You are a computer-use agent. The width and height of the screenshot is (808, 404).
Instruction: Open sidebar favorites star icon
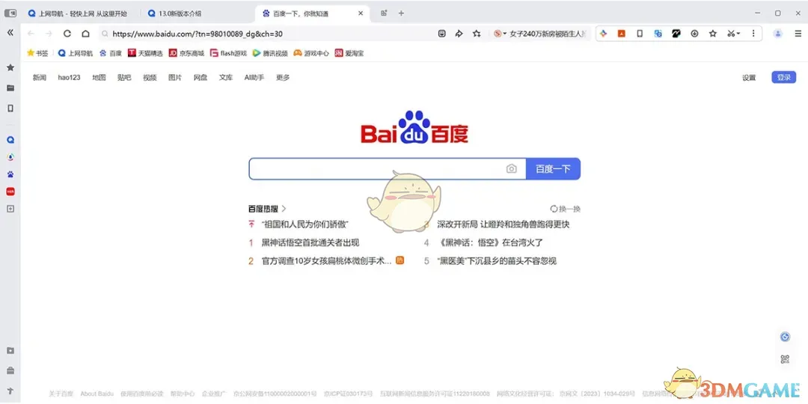tap(10, 67)
